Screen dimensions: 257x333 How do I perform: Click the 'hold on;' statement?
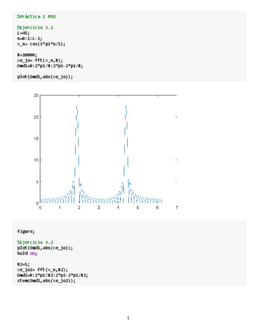click(27, 253)
